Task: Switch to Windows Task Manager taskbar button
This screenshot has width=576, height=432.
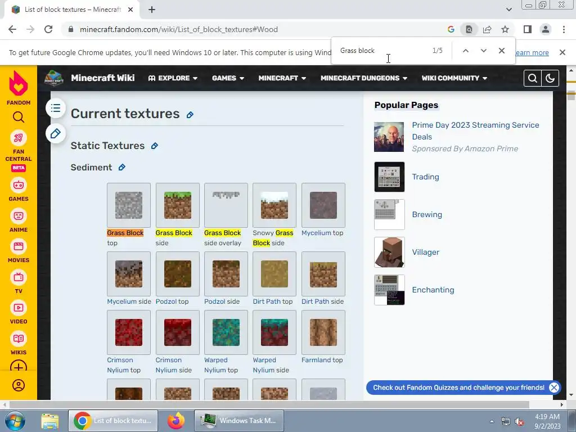Action: pyautogui.click(x=238, y=421)
